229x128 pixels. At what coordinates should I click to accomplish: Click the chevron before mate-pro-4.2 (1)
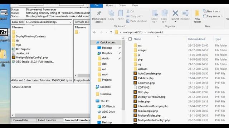[x=120, y=32]
